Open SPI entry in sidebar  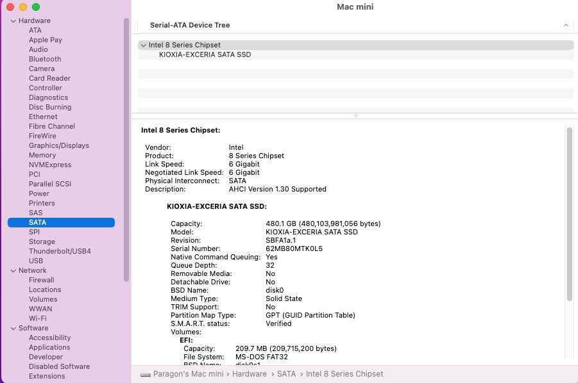(x=34, y=232)
